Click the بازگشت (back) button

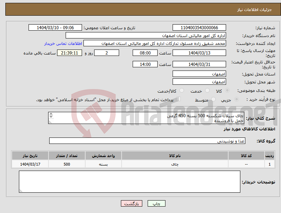[x=132, y=203]
